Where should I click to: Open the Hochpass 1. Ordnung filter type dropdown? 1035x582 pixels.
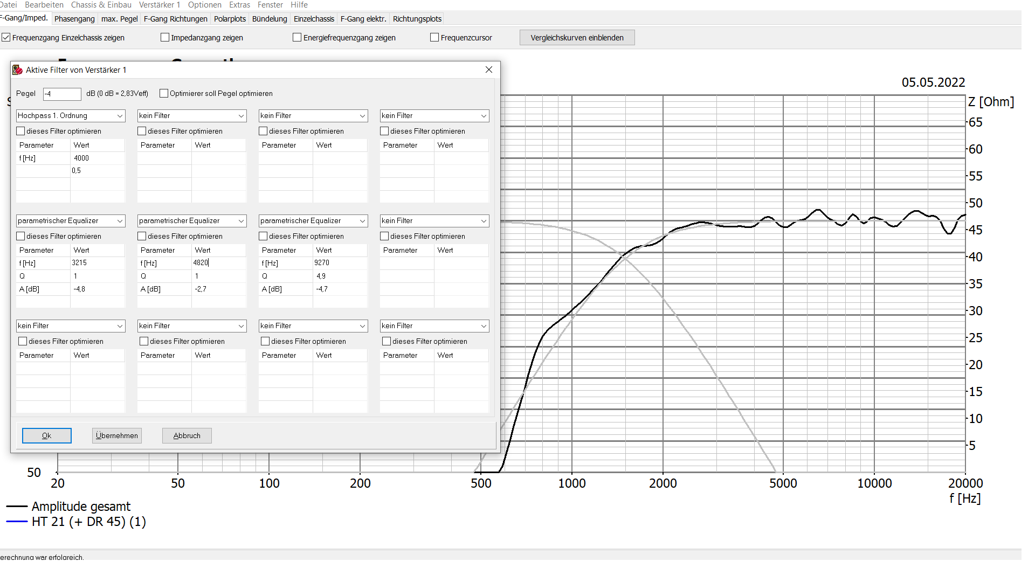[71, 116]
